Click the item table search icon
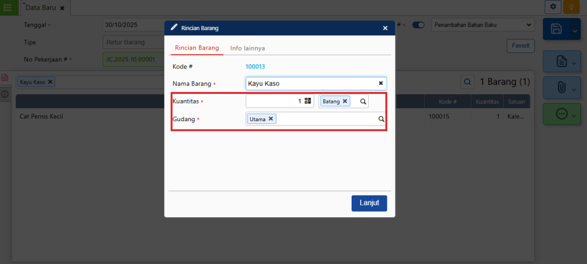 click(467, 82)
